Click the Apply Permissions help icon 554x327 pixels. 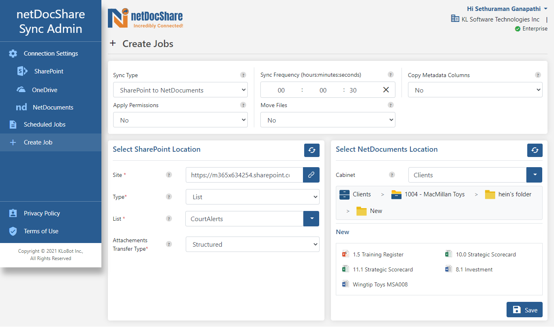[x=243, y=105]
